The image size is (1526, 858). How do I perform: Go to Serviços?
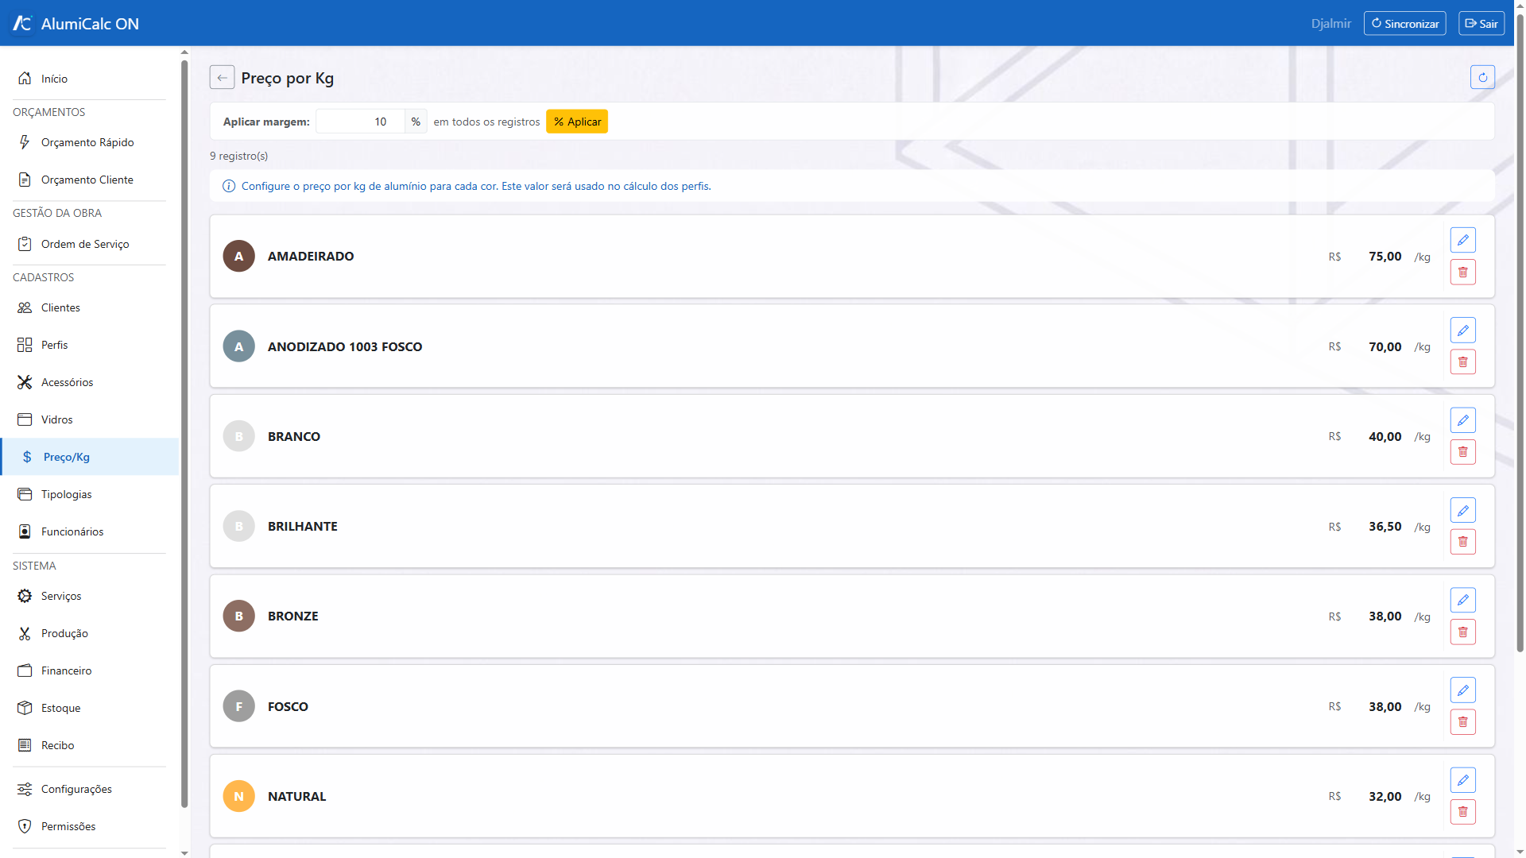89,596
